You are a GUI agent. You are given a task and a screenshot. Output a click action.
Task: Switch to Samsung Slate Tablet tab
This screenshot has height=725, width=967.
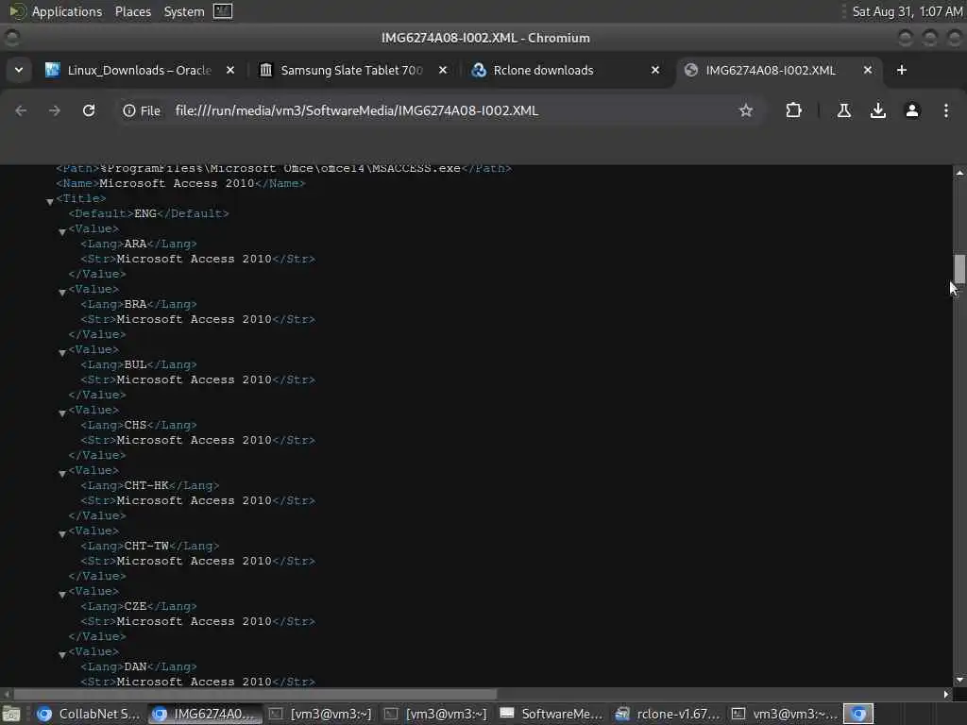click(351, 70)
